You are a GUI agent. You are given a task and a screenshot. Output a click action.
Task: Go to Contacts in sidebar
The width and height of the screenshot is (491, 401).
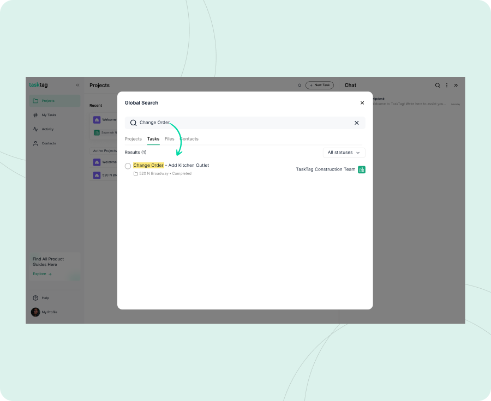[x=49, y=143]
